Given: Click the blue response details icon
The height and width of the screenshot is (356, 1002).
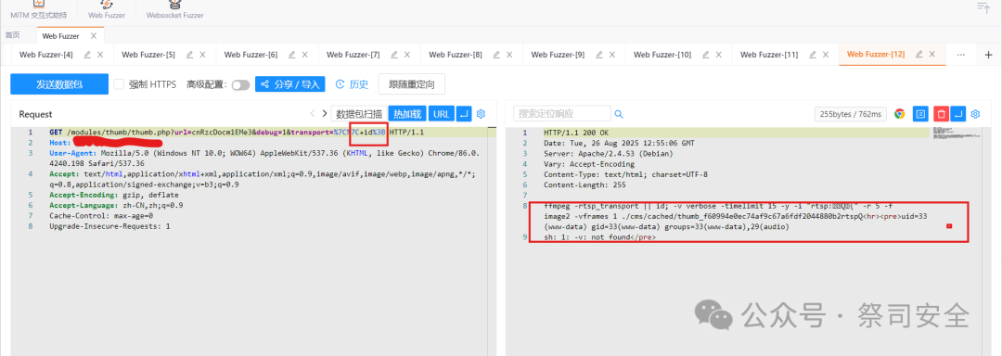Looking at the screenshot, I should [x=921, y=114].
